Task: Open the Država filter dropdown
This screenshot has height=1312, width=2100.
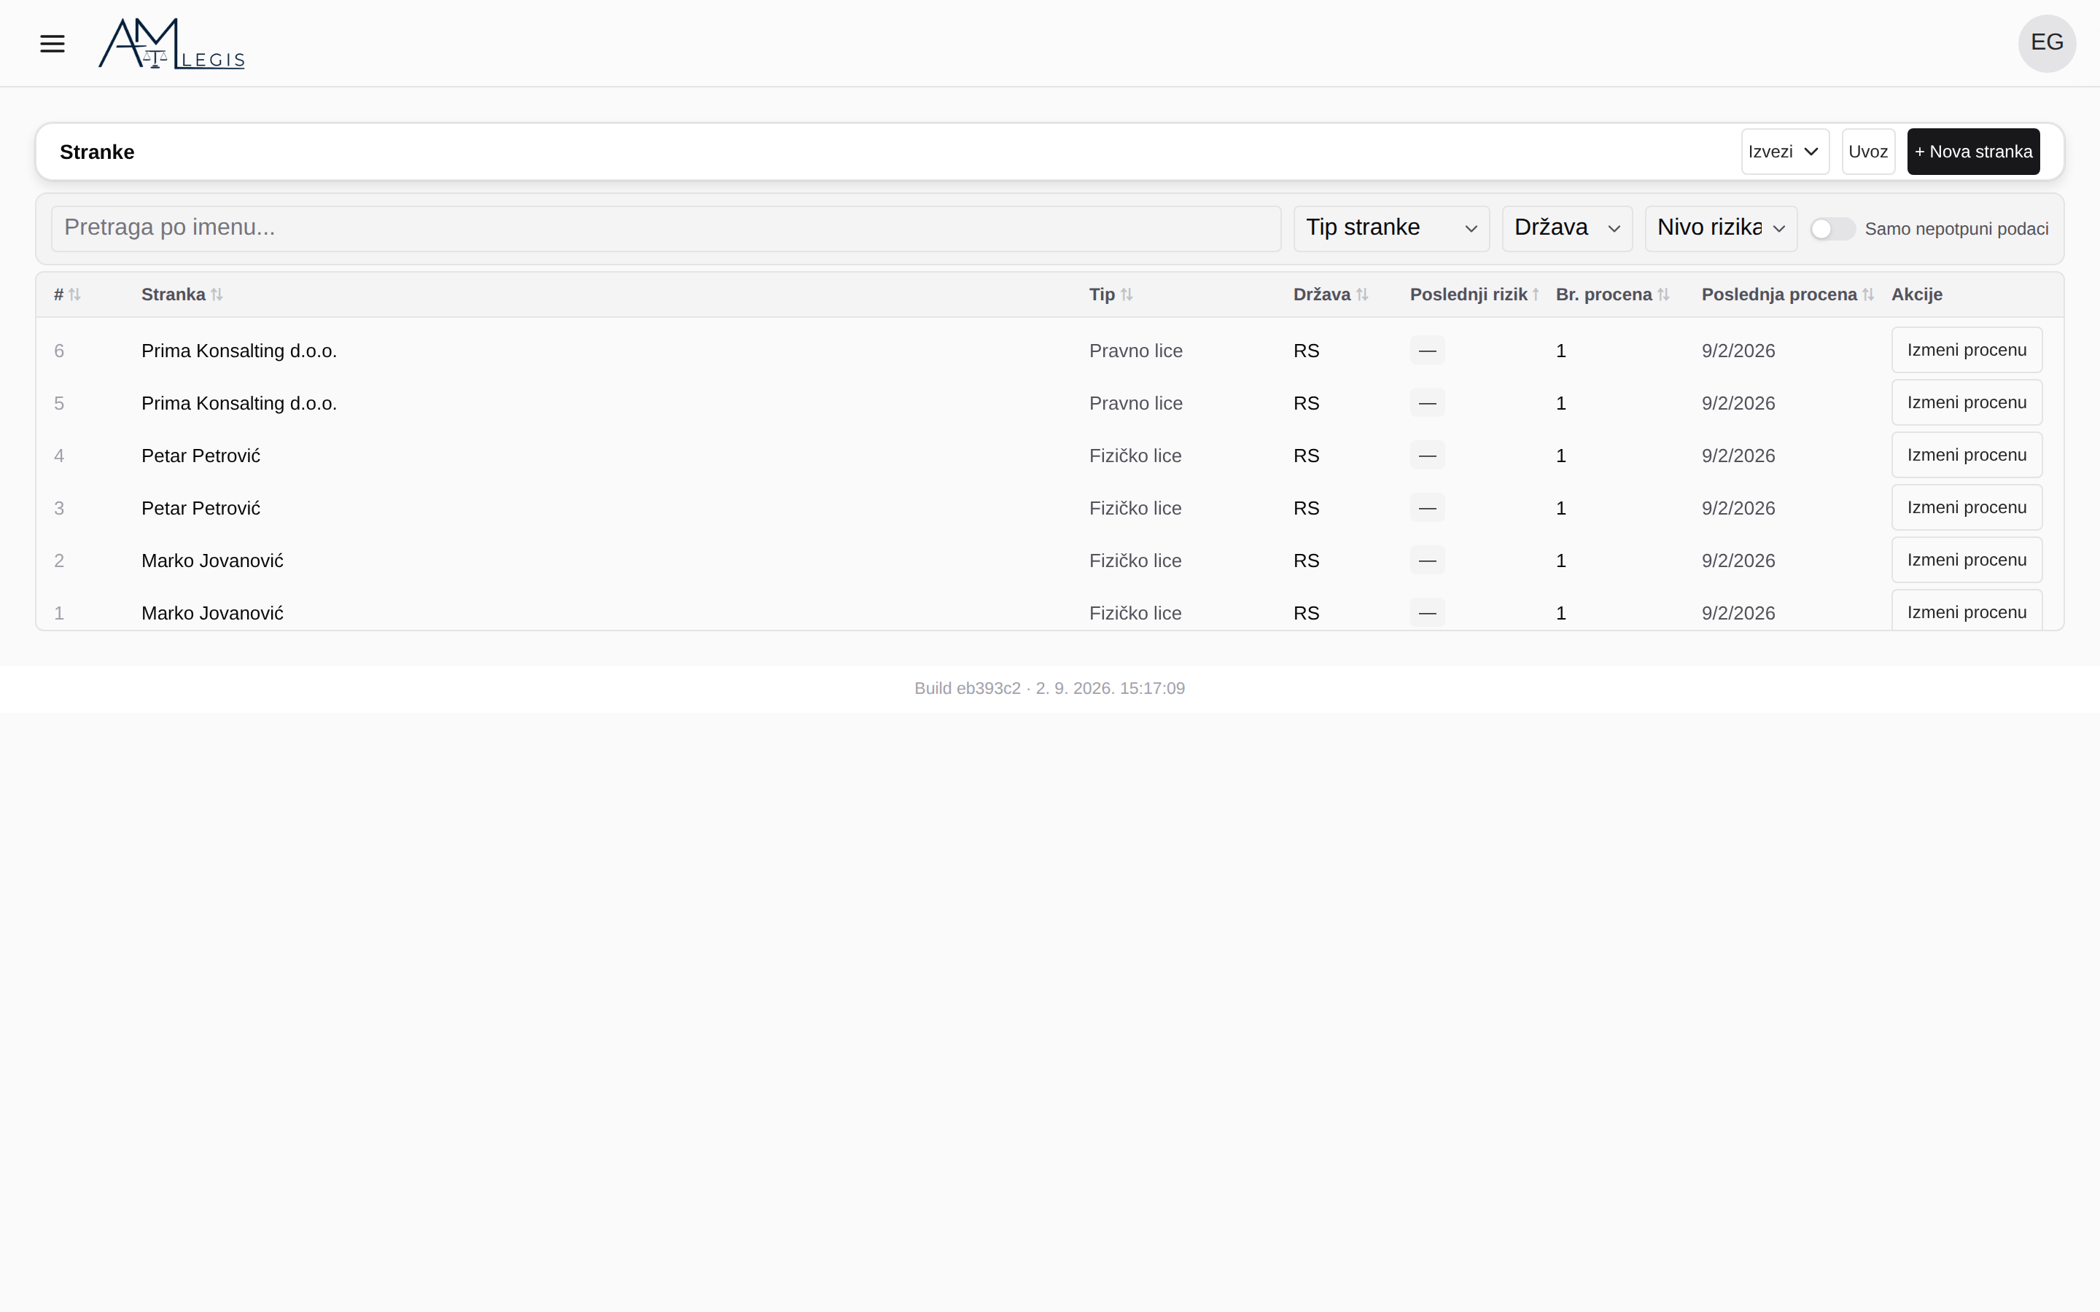Action: click(x=1566, y=228)
